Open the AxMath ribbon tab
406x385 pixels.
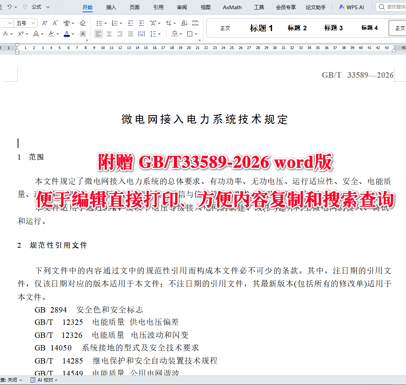(x=232, y=7)
